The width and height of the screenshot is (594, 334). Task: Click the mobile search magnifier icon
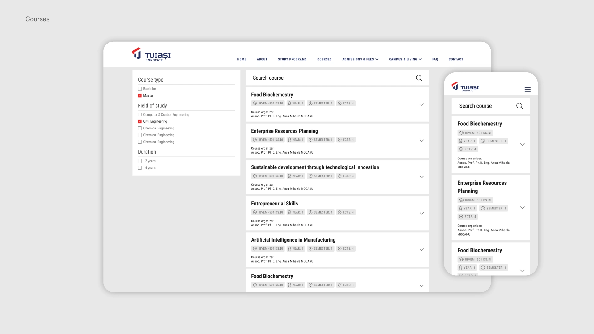(519, 106)
